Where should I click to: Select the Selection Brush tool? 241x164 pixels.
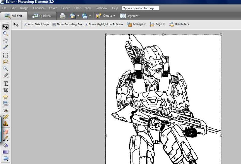5,76
